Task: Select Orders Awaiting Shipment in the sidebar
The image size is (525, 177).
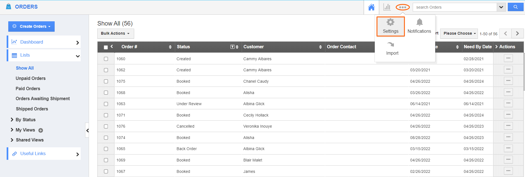Action: point(43,98)
